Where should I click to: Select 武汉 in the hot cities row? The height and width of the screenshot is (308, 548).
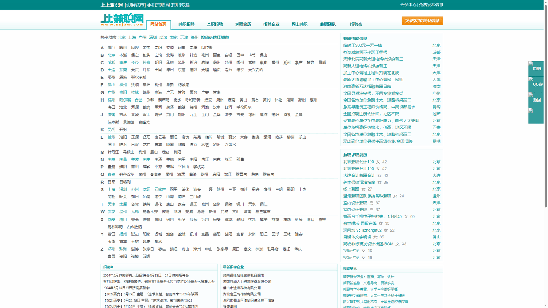(x=163, y=38)
